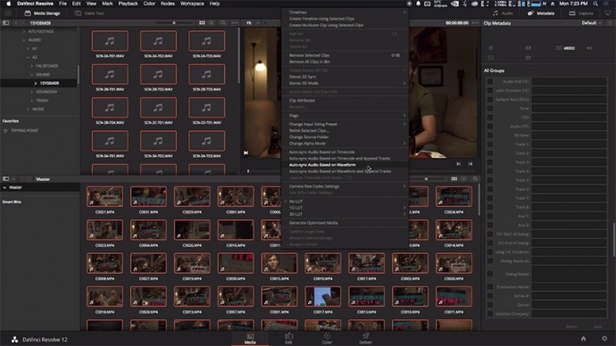Image resolution: width=616 pixels, height=346 pixels.
Task: Go to the Deliver page
Action: [x=365, y=339]
